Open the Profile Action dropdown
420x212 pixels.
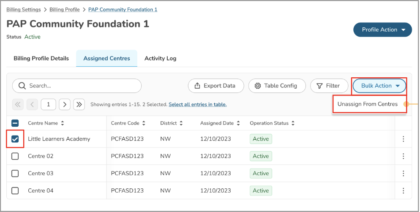click(x=382, y=30)
